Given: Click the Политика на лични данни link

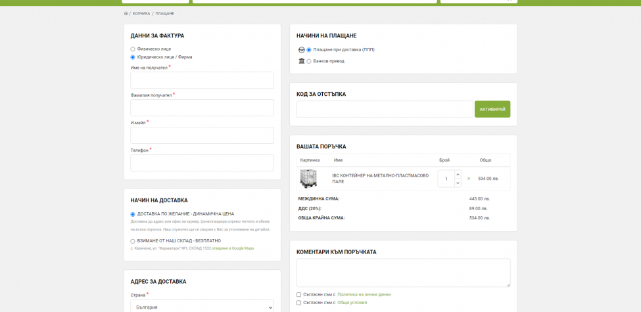Looking at the screenshot, I should pos(364,294).
